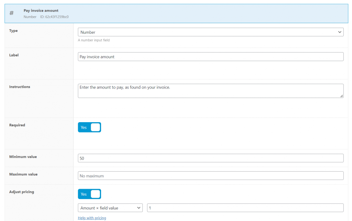Focus the Instructions text area
This screenshot has height=221, width=352.
click(211, 91)
